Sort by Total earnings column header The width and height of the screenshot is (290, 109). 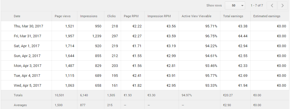point(233,16)
